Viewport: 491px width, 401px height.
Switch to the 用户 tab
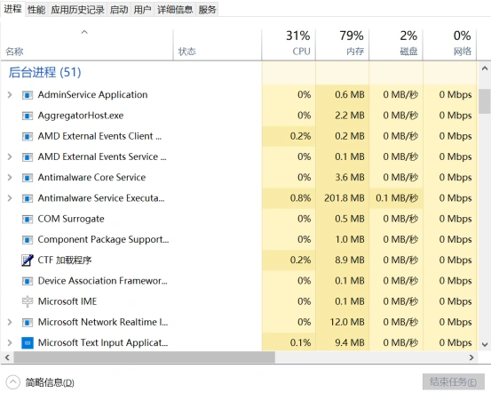pyautogui.click(x=142, y=10)
